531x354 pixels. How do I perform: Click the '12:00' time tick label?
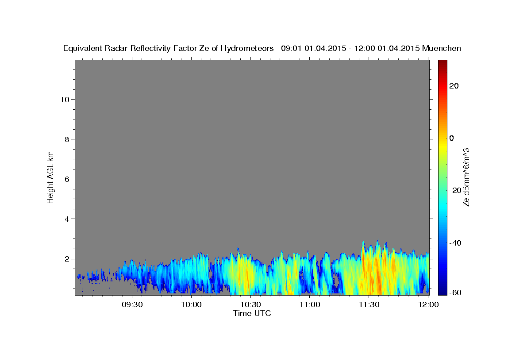point(428,304)
